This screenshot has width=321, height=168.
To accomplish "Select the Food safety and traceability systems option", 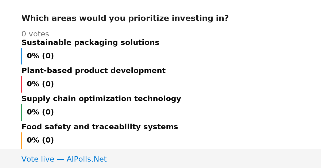I will click(100, 127).
